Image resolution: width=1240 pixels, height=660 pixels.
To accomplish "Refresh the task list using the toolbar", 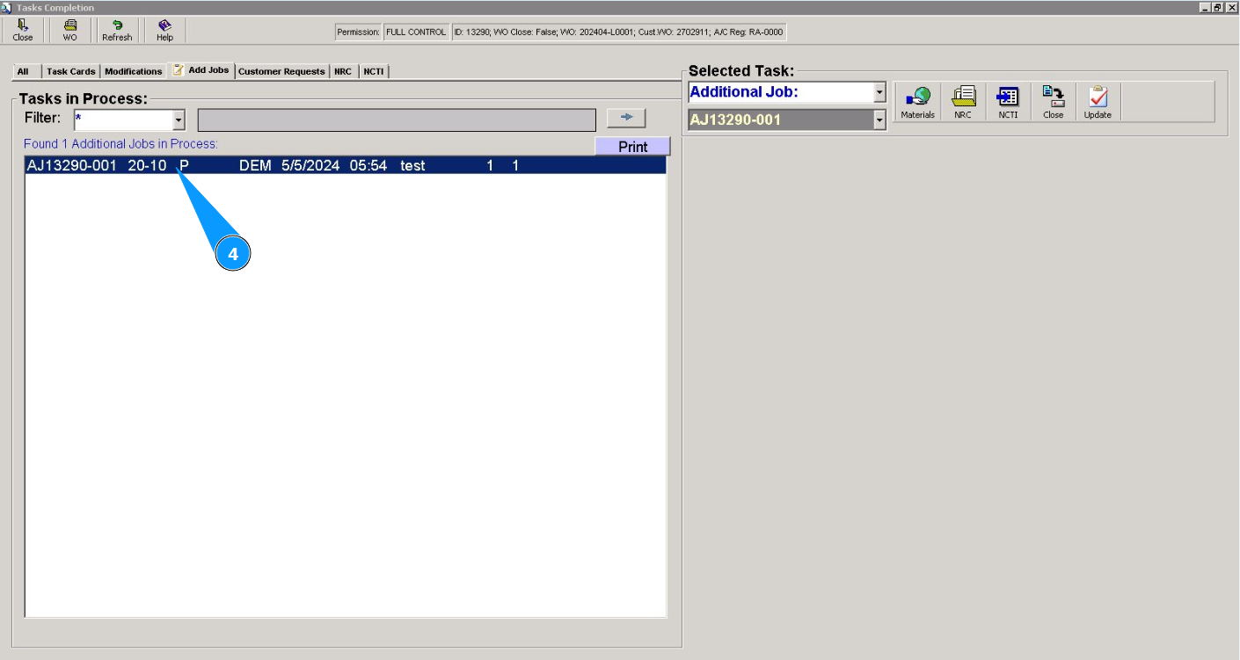I will click(117, 31).
